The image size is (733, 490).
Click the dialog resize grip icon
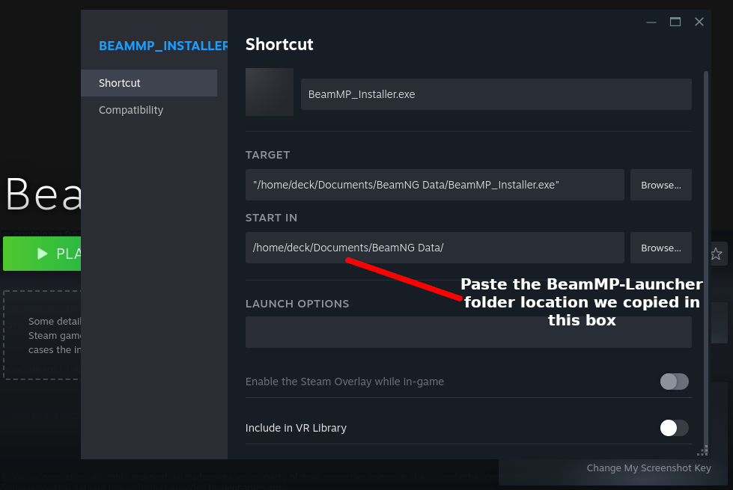pos(702,451)
